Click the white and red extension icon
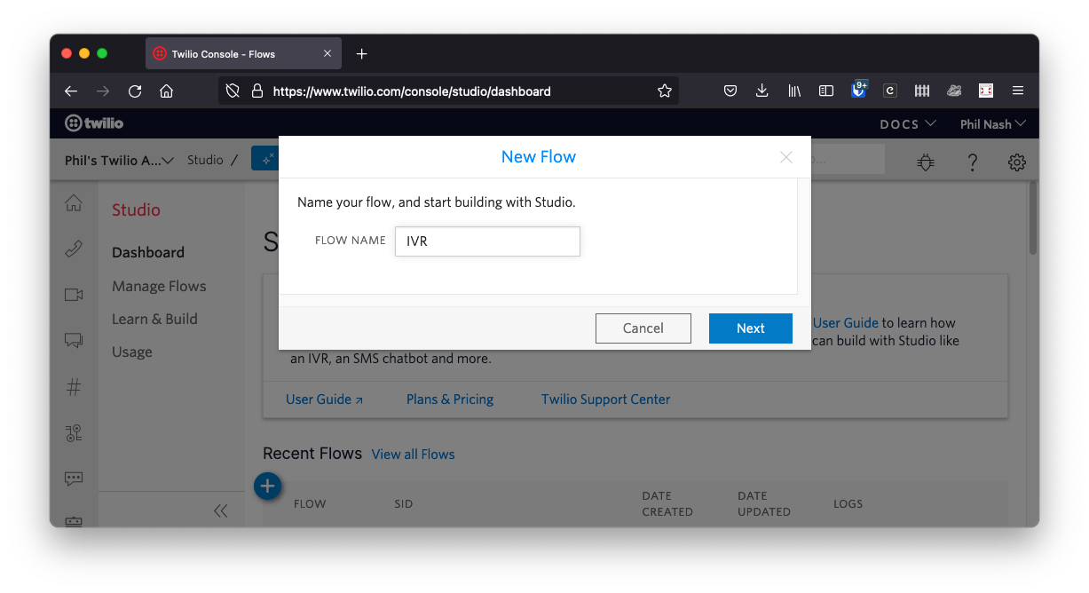 pyautogui.click(x=986, y=91)
